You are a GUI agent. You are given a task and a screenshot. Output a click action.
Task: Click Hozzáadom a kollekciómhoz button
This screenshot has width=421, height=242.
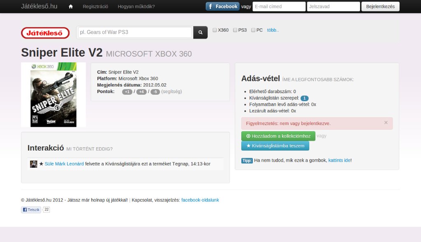point(278,136)
